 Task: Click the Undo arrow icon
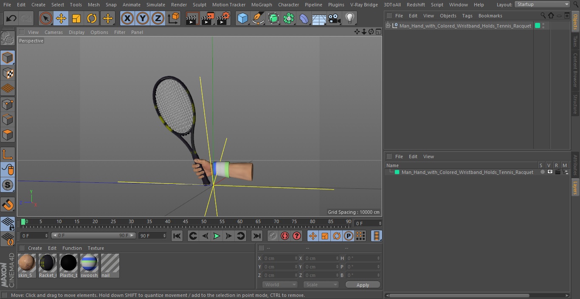[x=11, y=18]
